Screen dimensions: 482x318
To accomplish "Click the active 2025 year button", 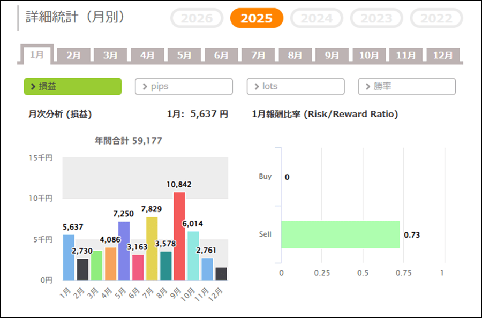I will pyautogui.click(x=257, y=18).
